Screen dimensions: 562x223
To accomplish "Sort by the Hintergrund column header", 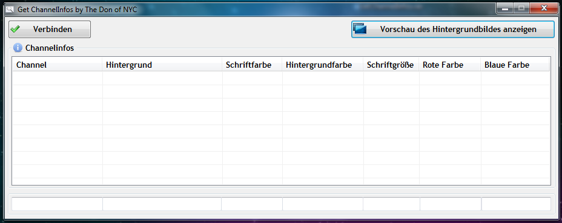I will pos(162,65).
